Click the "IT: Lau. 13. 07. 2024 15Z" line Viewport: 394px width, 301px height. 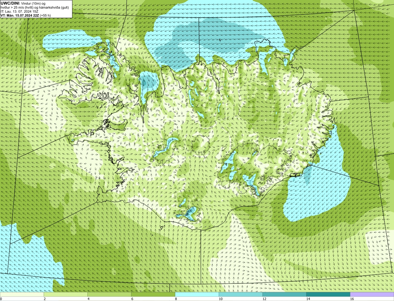click(20, 11)
